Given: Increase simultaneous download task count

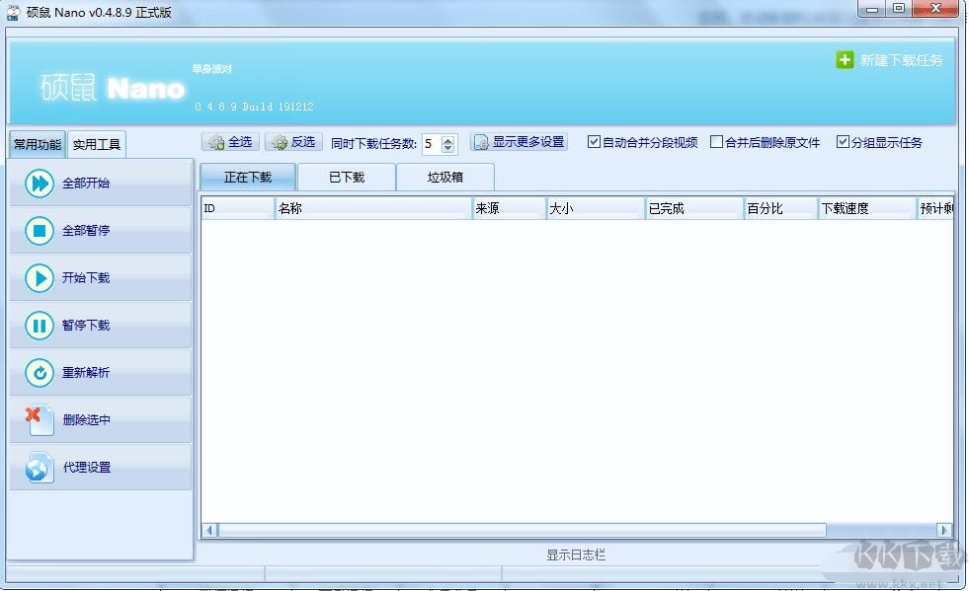Looking at the screenshot, I should point(448,140).
